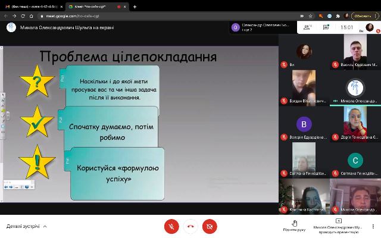The image size is (381, 238).
Task: Click the orange key extension icon
Action: click(321, 16)
